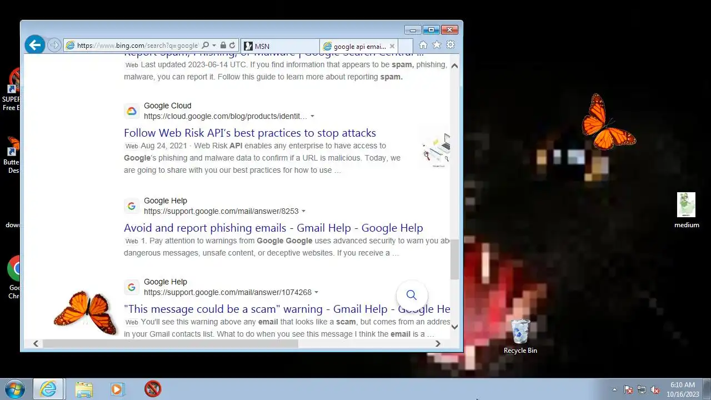The image size is (711, 400).
Task: Go to the browser Home page icon
Action: tap(423, 45)
